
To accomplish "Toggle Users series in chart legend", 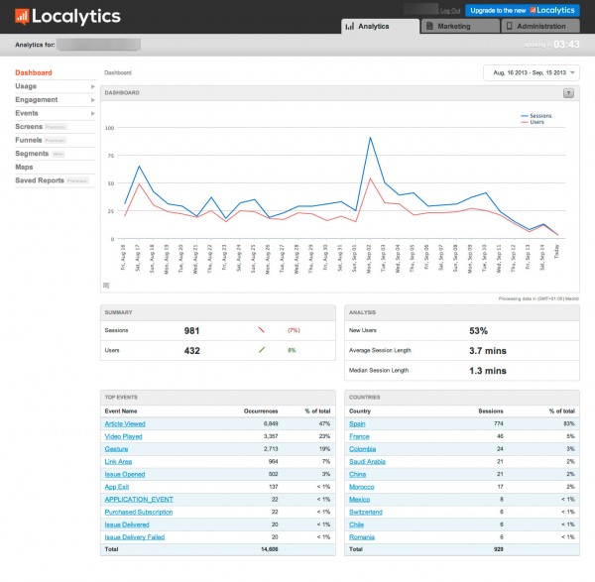I will [533, 122].
